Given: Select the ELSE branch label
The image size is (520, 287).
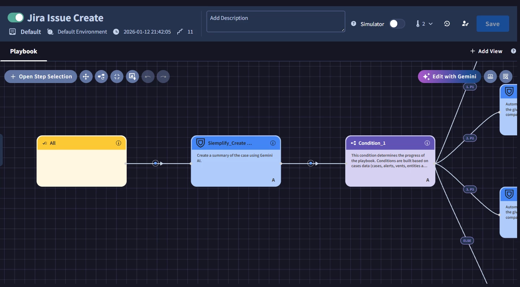Looking at the screenshot, I should point(467,240).
